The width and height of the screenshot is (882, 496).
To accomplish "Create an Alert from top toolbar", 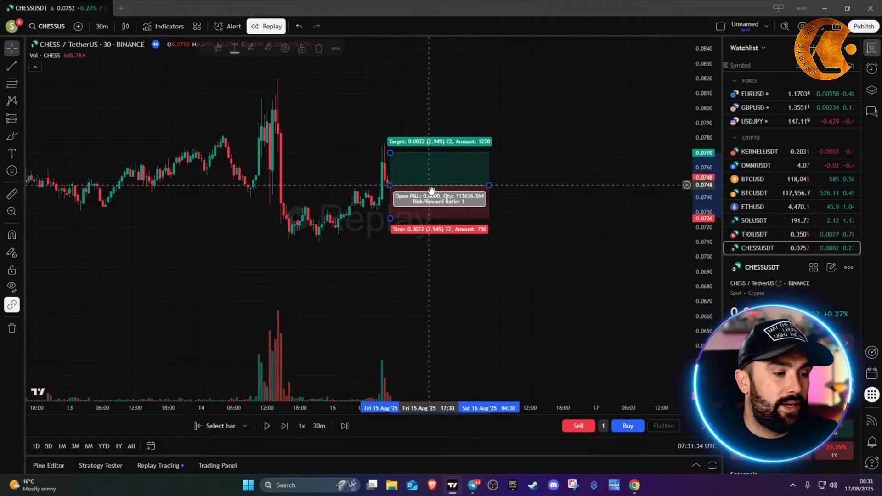I will click(227, 26).
